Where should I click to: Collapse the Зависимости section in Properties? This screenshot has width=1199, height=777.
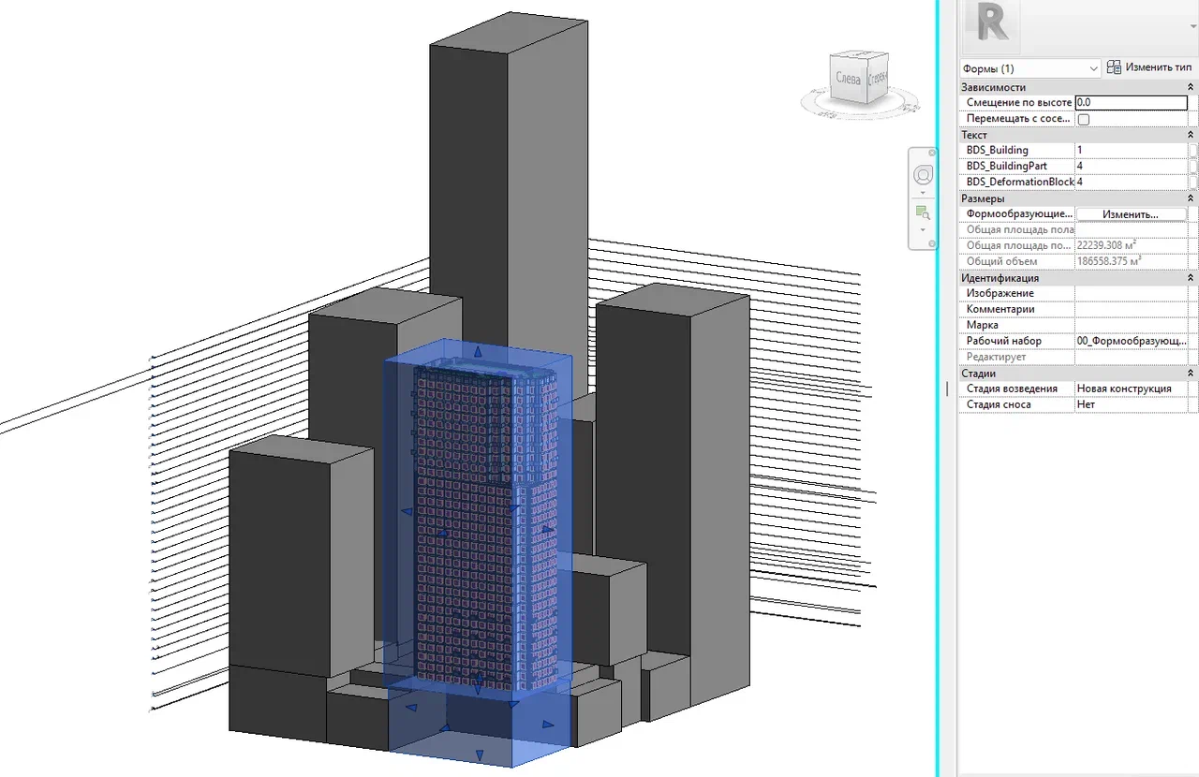point(1192,86)
